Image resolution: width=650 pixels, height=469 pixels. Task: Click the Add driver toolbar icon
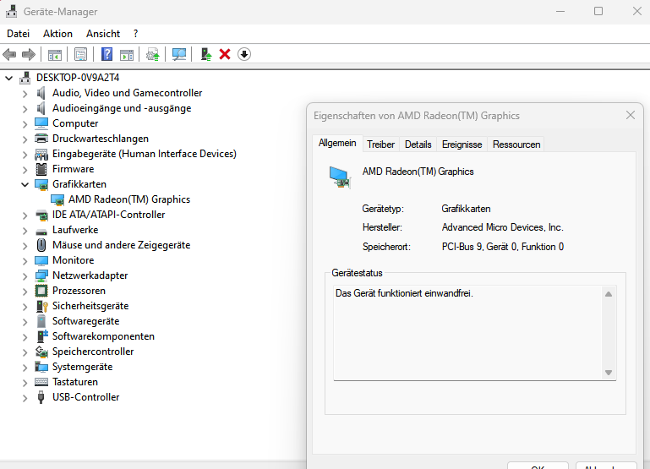coord(206,54)
